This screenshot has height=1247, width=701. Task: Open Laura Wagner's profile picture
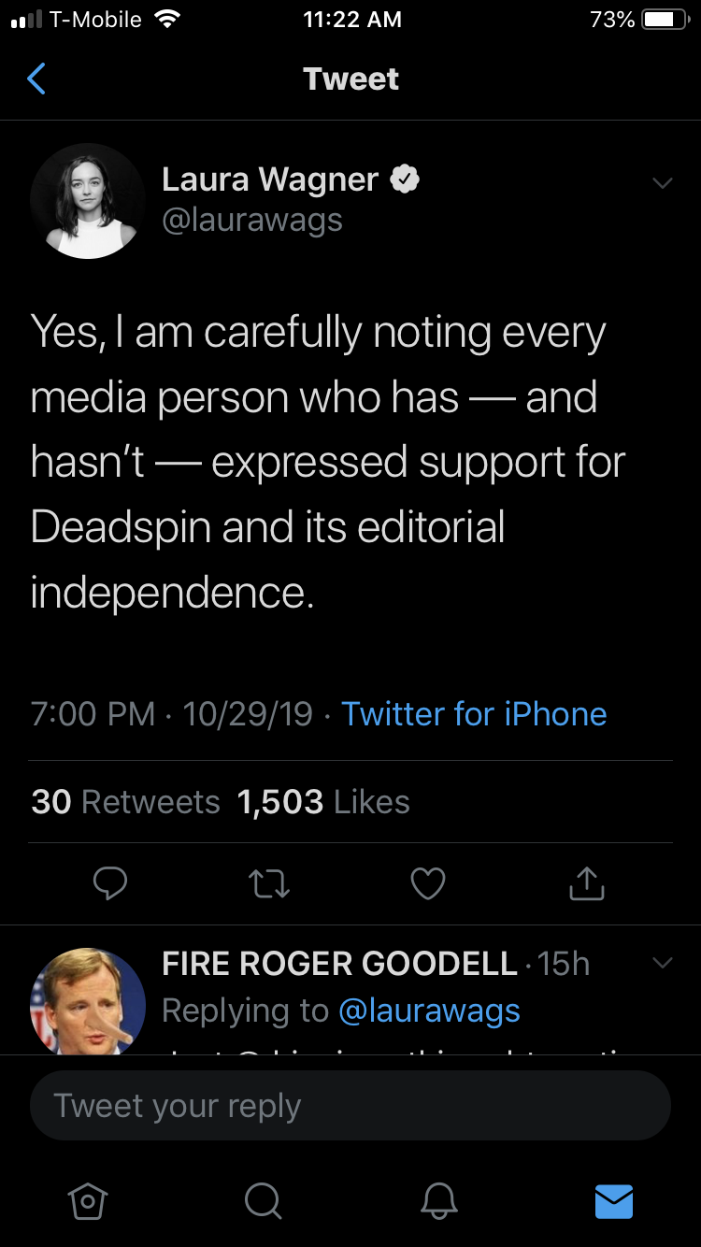click(x=88, y=201)
